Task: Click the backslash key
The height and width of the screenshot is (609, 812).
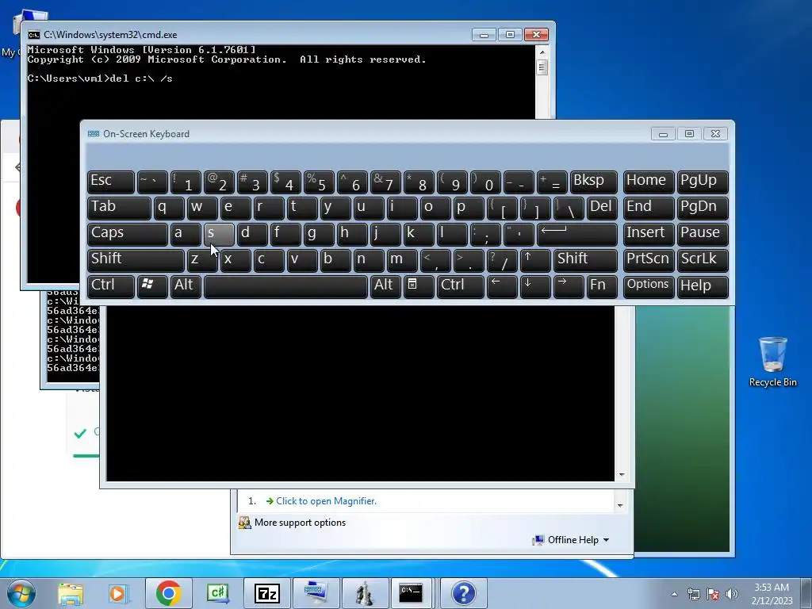Action: [568, 209]
